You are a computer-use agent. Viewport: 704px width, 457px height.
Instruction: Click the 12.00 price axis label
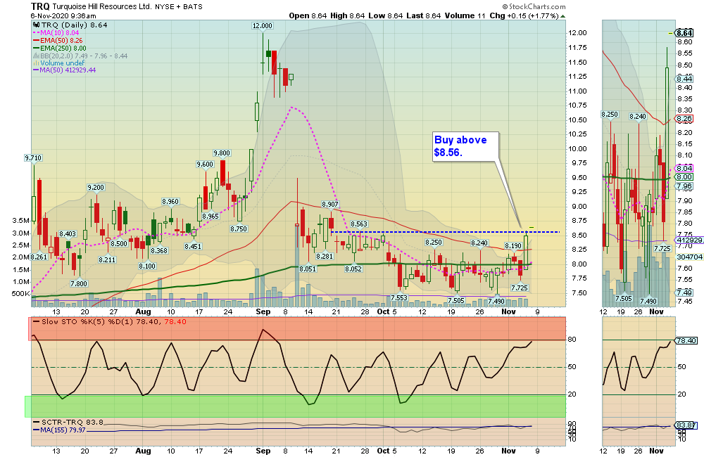click(x=577, y=33)
